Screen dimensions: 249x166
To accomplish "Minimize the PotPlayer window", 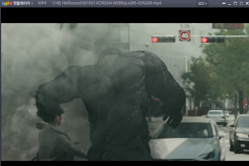I will point(230,4).
